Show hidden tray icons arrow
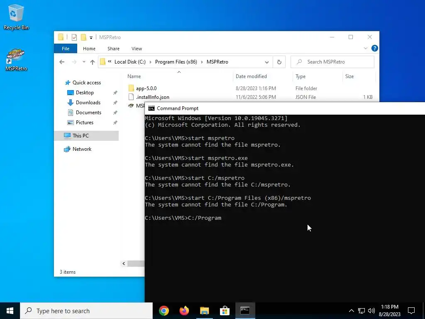Screen dimensions: 425x319 pyautogui.click(x=351, y=311)
